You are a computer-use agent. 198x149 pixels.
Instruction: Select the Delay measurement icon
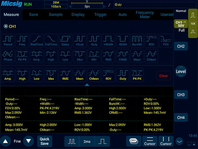[65, 41]
